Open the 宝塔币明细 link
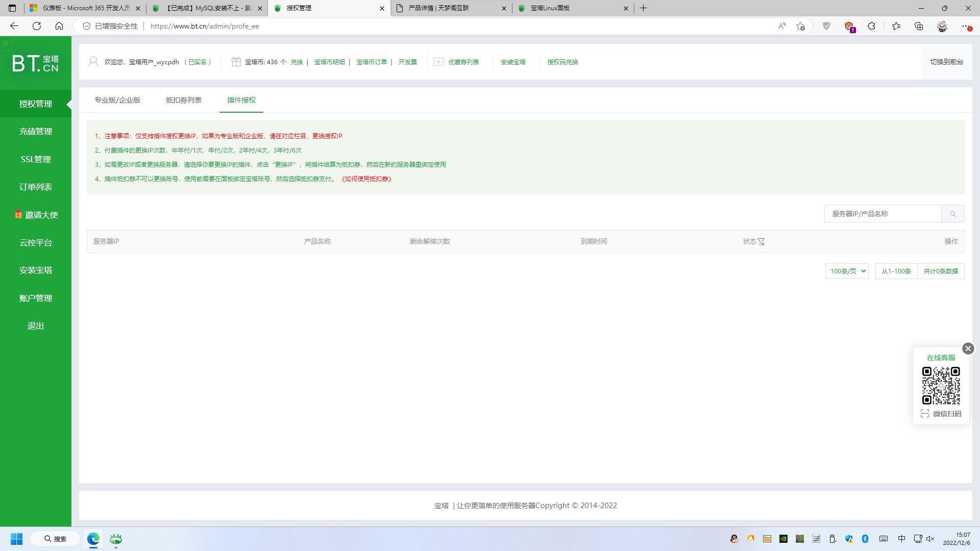980x551 pixels. pos(329,62)
